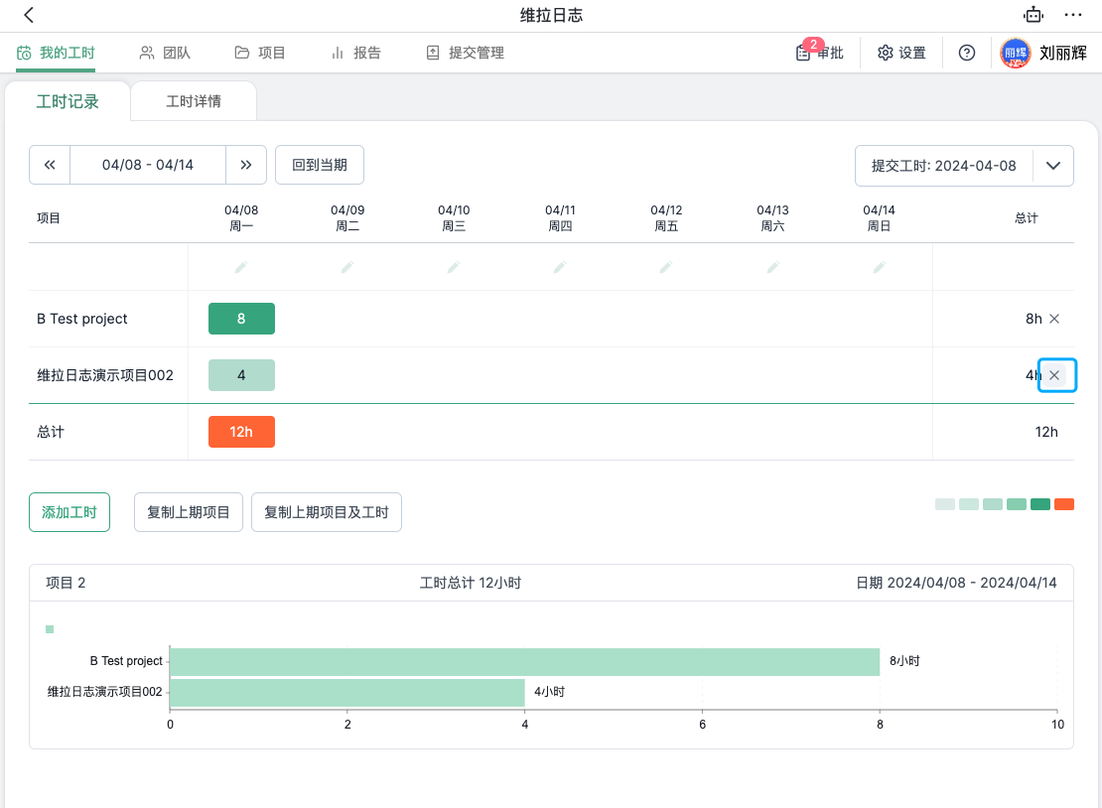Click the 添加工时 button

[69, 512]
